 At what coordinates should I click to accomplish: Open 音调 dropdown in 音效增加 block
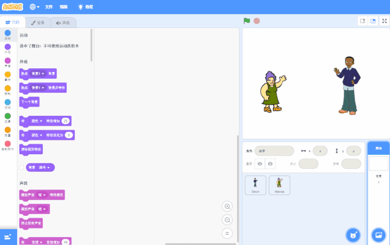pyautogui.click(x=37, y=243)
